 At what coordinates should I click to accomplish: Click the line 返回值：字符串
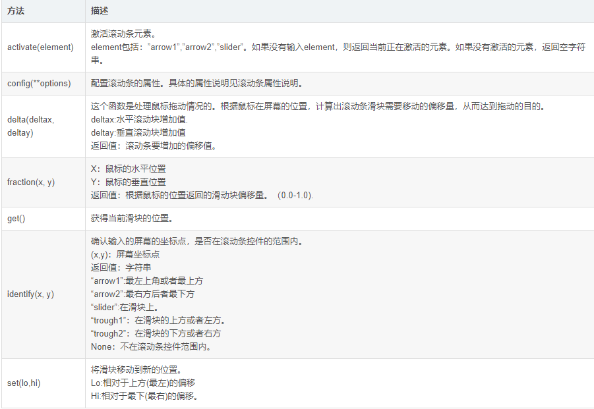pos(121,268)
